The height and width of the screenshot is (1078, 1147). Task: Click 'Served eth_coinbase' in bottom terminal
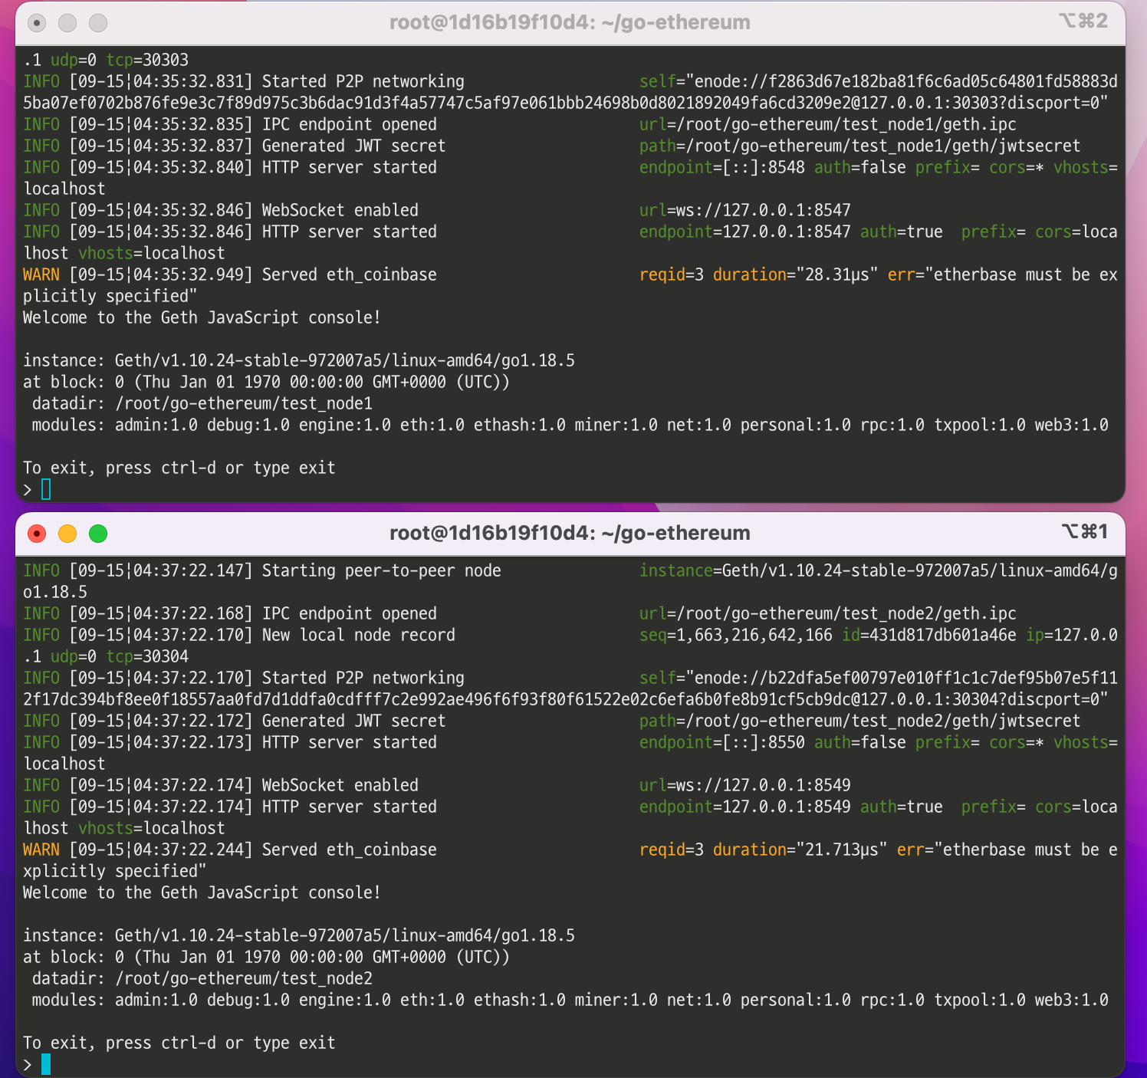click(350, 850)
